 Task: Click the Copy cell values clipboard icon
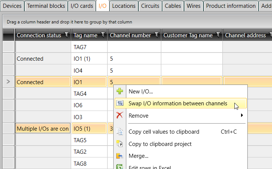click(120, 132)
